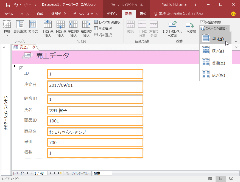Select 広い(W) spacing option
Screen dimensions: 240x182
click(x=216, y=75)
